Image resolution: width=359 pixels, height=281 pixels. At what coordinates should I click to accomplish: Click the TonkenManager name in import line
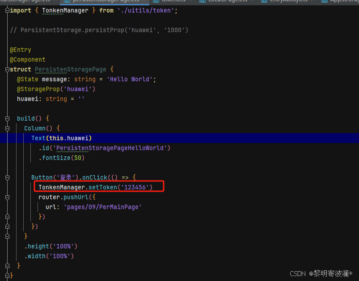pyautogui.click(x=65, y=11)
